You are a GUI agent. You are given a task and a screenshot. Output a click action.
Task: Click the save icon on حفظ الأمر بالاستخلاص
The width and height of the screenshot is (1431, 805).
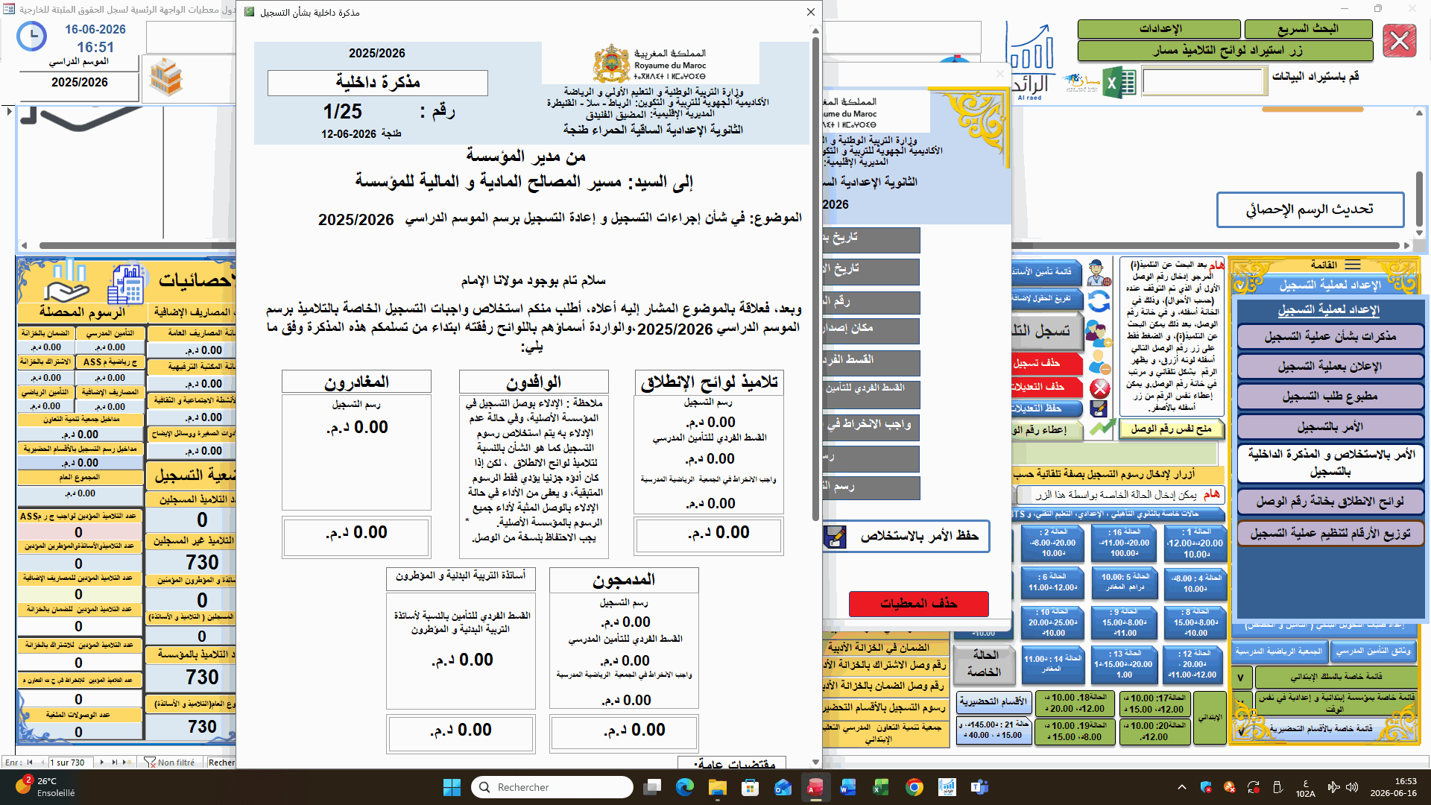click(x=835, y=536)
